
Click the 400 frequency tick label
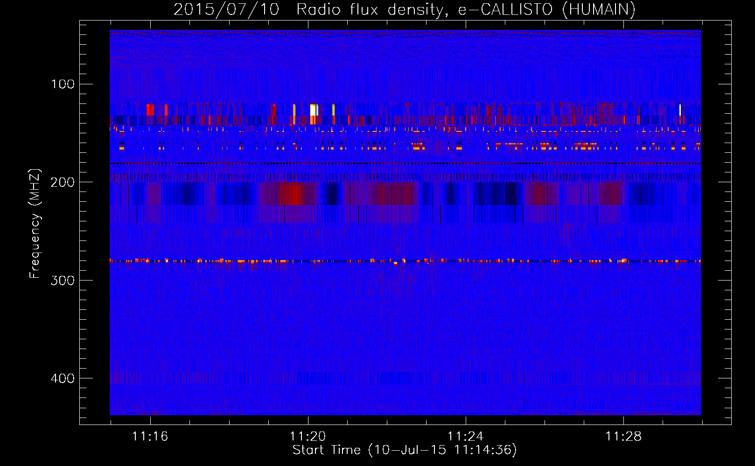point(63,378)
